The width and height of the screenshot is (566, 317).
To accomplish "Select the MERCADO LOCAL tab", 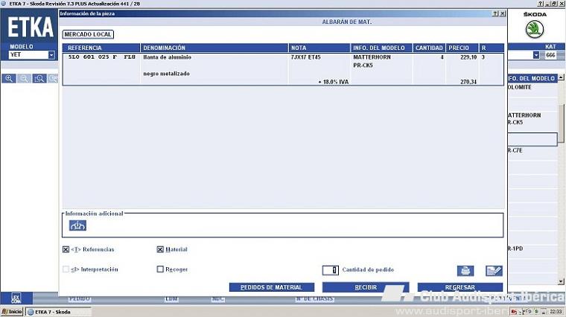I will (x=88, y=34).
